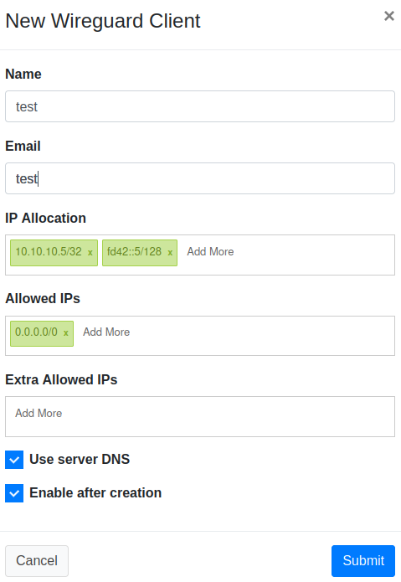
Task: Select the 10.10.10.5/32 tag
Action: (x=49, y=252)
